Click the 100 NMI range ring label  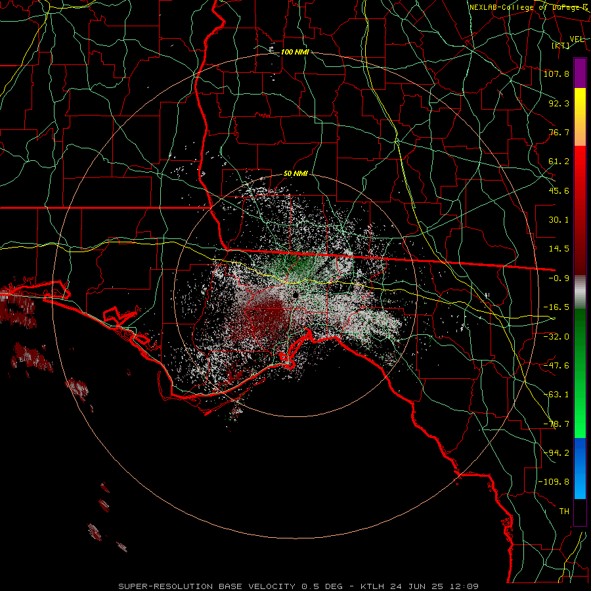coord(295,52)
